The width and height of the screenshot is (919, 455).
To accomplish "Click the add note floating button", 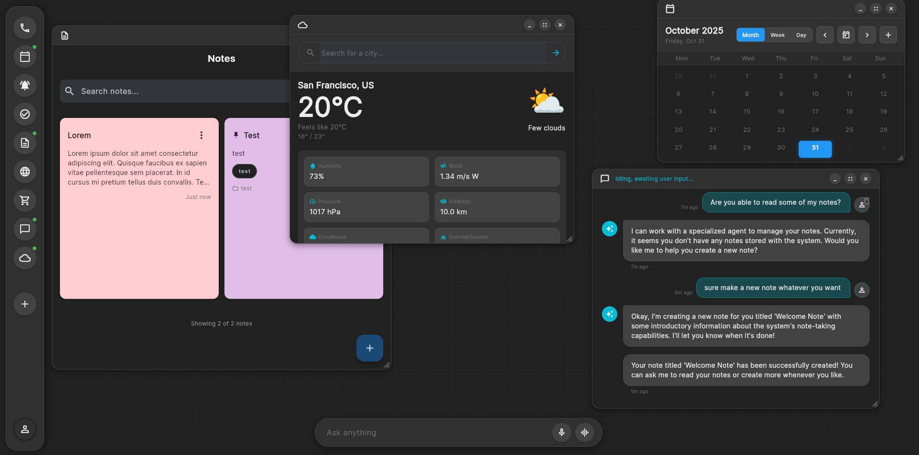I will click(x=370, y=348).
